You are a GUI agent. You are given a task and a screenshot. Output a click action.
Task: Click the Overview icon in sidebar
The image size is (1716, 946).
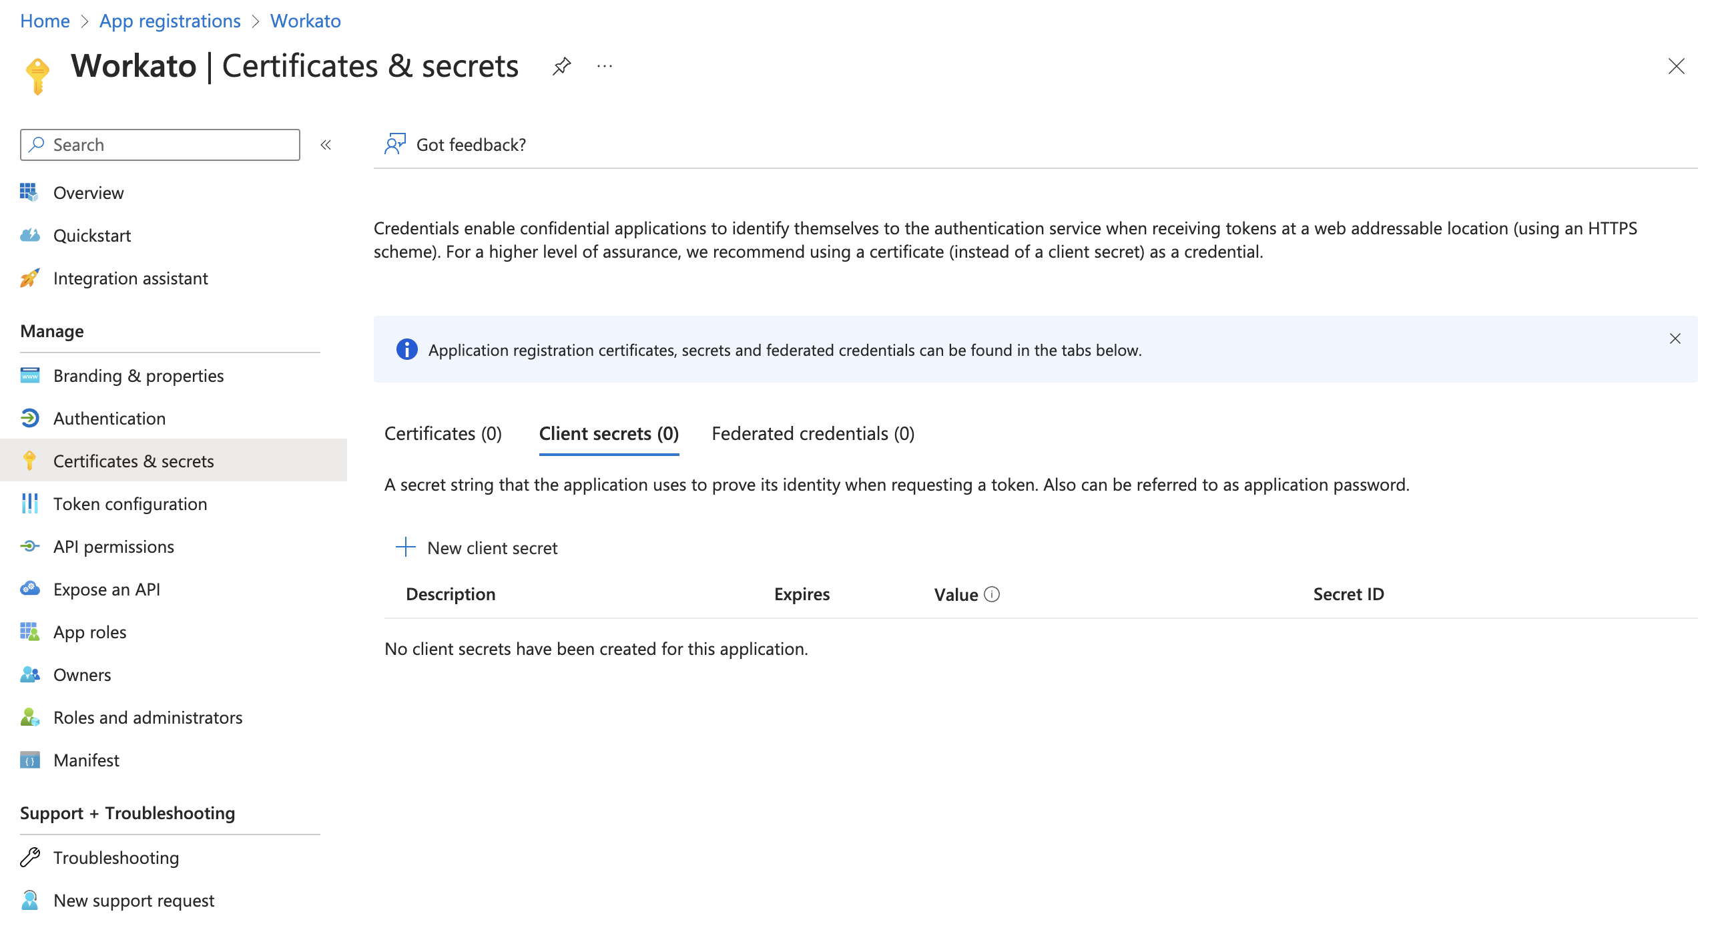point(29,190)
